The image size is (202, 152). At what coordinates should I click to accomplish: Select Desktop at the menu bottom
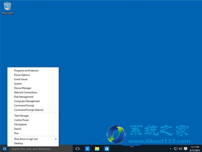click(x=33, y=143)
